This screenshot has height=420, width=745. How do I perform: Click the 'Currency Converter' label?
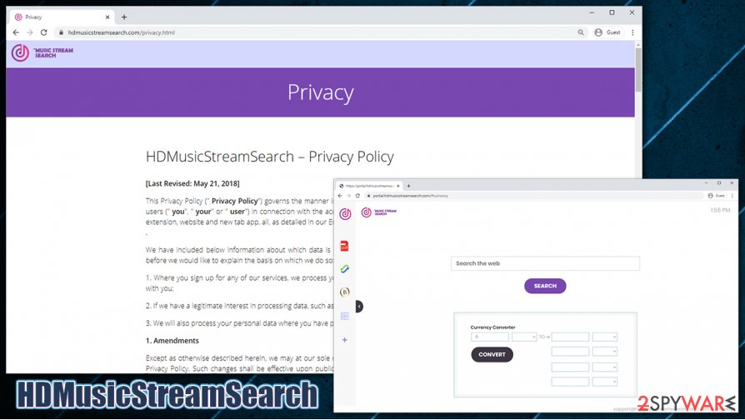coord(492,327)
